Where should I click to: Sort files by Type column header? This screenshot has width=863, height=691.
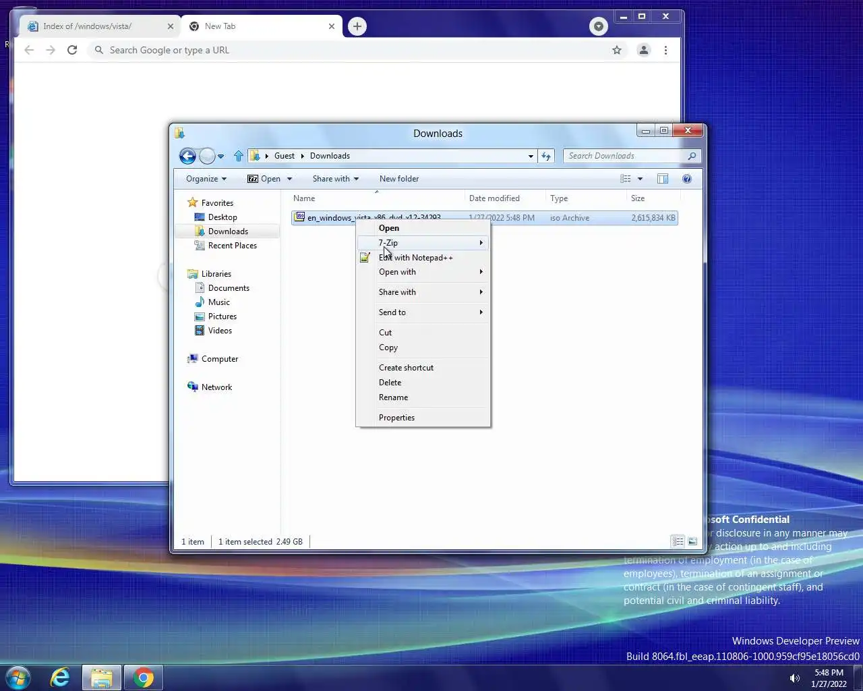(586, 198)
